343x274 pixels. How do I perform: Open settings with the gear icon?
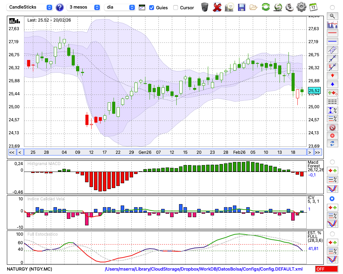click(x=301, y=7)
